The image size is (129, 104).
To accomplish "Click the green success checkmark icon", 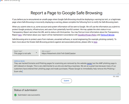I will coord(15,95).
